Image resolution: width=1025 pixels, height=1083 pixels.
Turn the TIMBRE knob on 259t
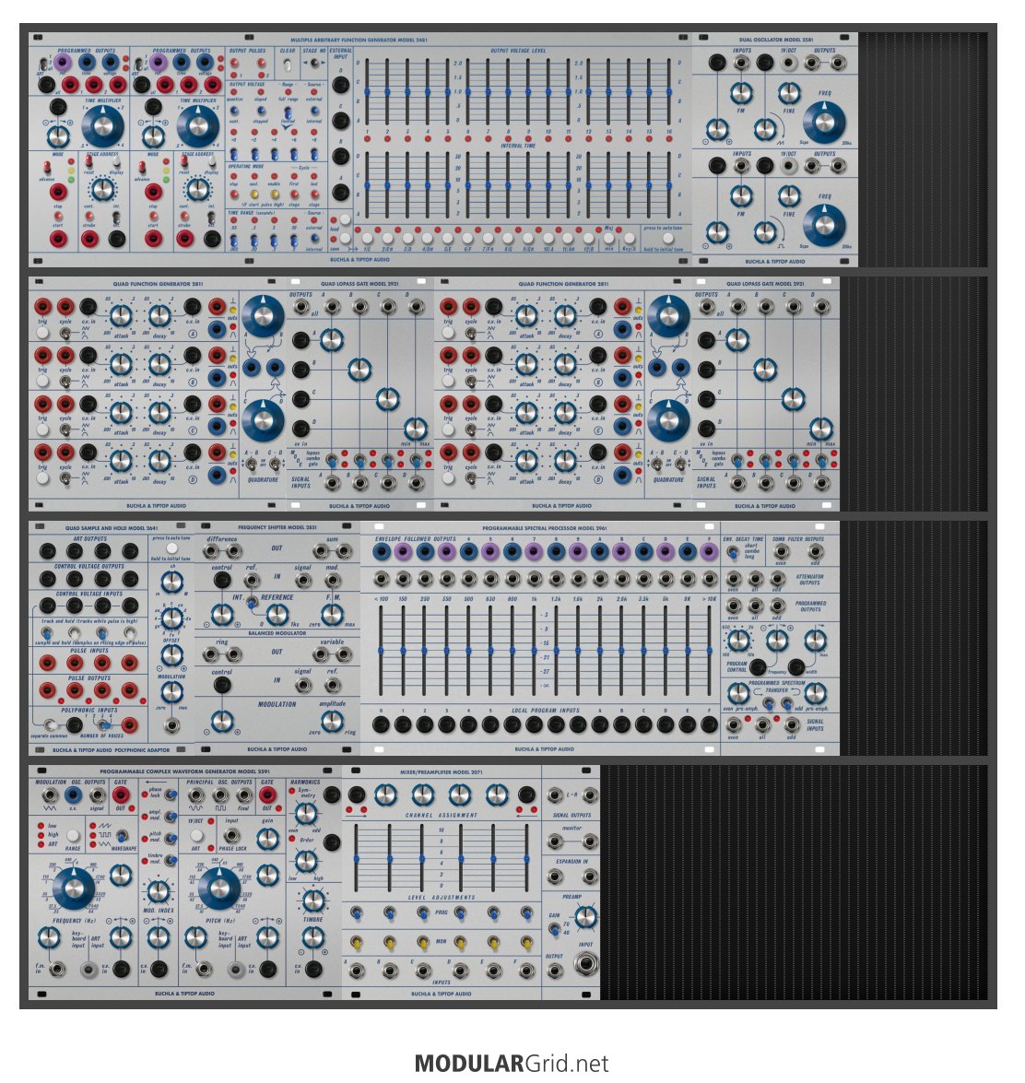(x=312, y=900)
